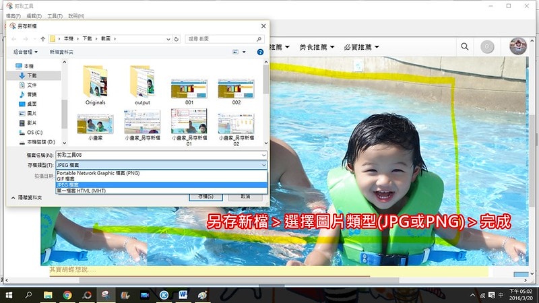The height and width of the screenshot is (303, 539).
Task: Open the 工具(T) menu
Action: [x=57, y=15]
